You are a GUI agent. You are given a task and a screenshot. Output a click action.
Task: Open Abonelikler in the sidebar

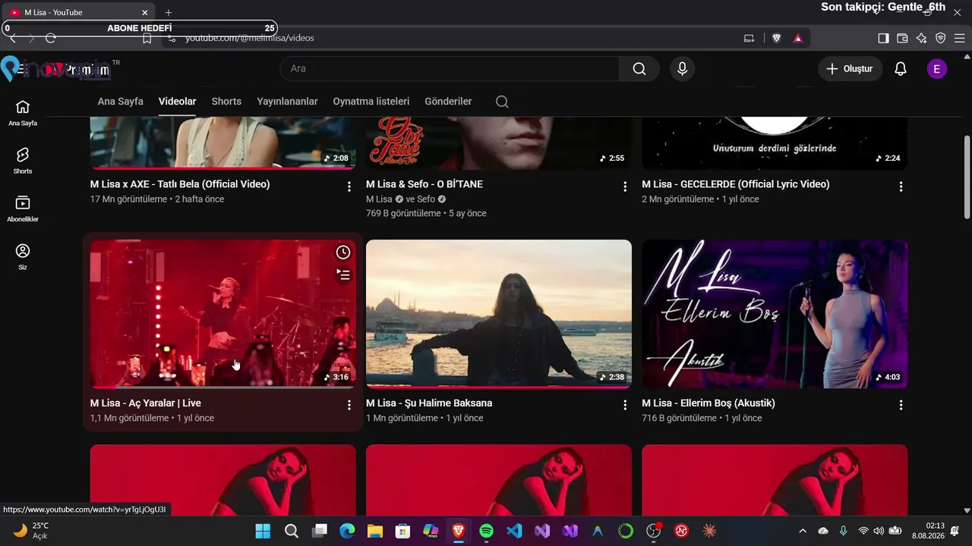pyautogui.click(x=23, y=209)
